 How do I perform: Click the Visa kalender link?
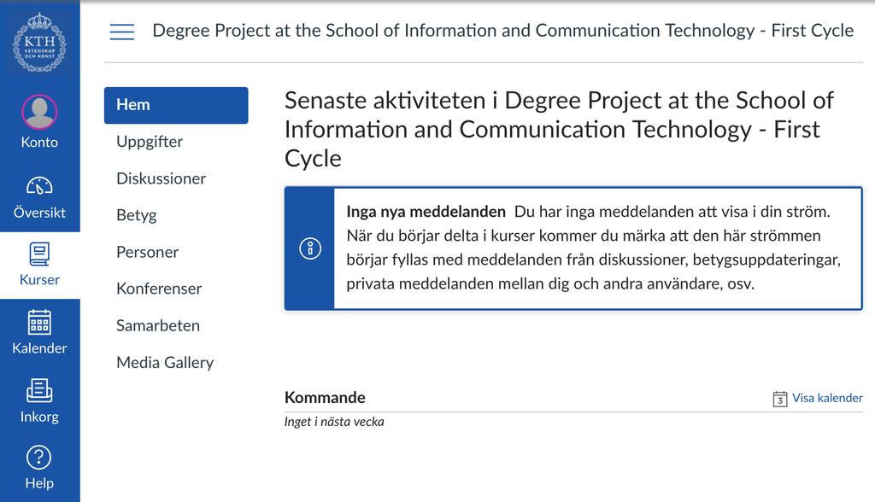tap(827, 398)
